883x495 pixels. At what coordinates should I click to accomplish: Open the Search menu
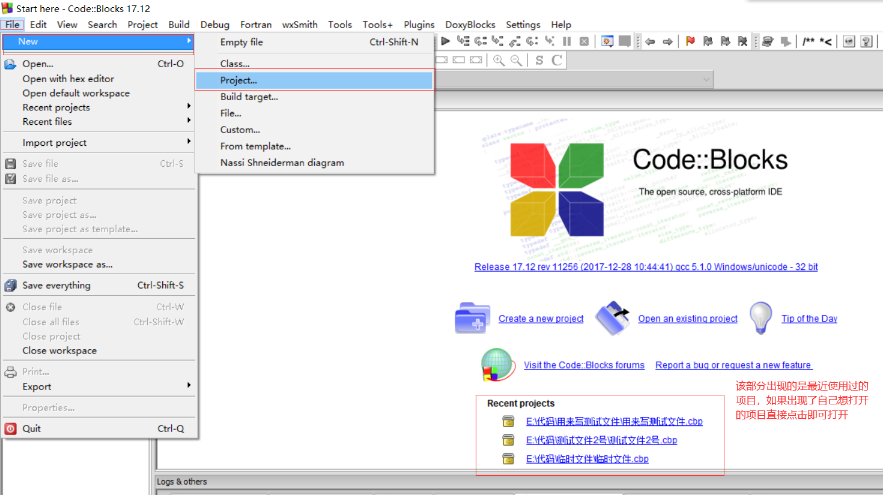[102, 25]
